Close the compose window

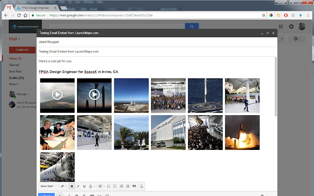273,33
